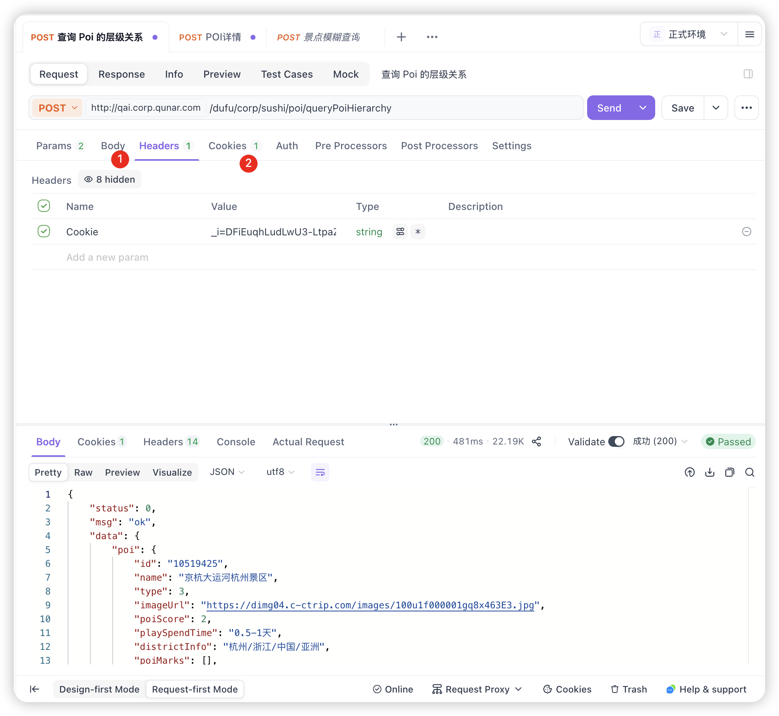This screenshot has height=716, width=779.
Task: Click the delete Cookie header row icon
Action: click(746, 232)
